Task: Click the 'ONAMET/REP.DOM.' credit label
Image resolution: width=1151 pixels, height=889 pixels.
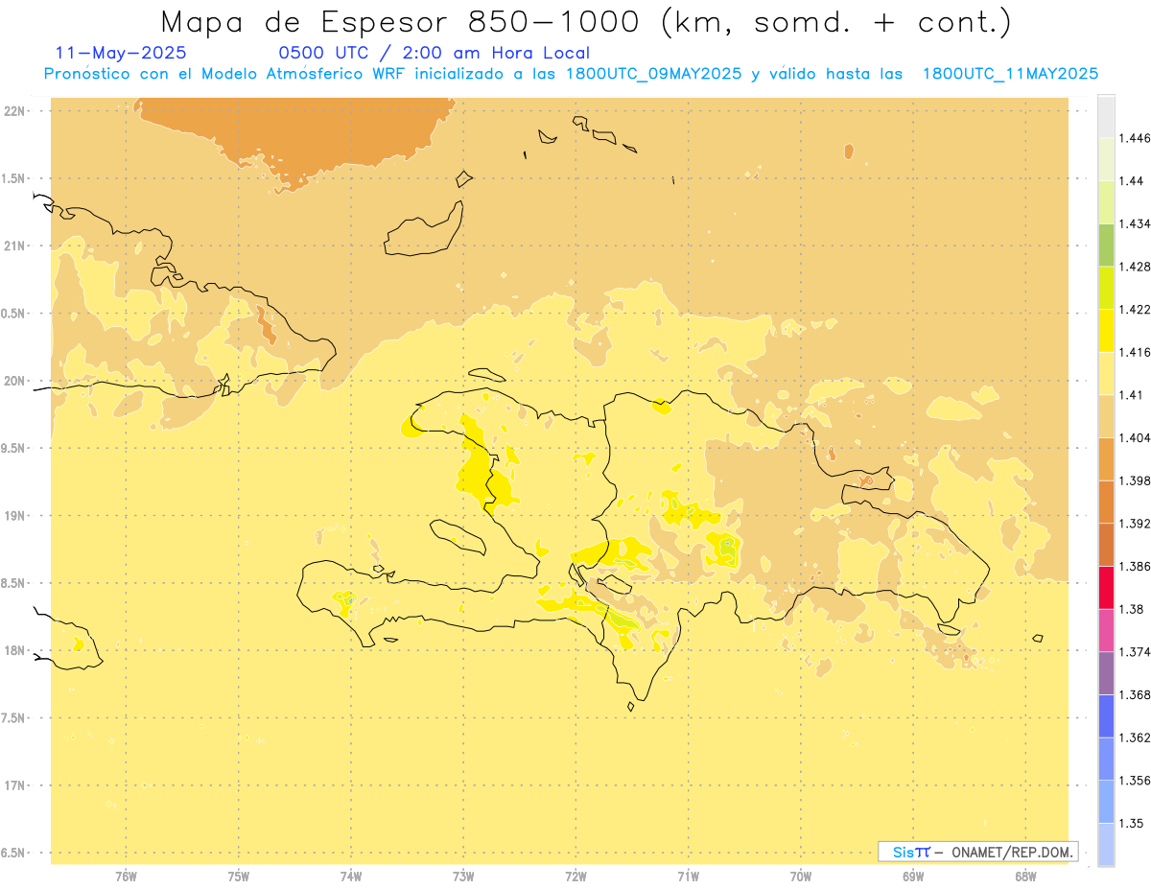Action: [1013, 852]
